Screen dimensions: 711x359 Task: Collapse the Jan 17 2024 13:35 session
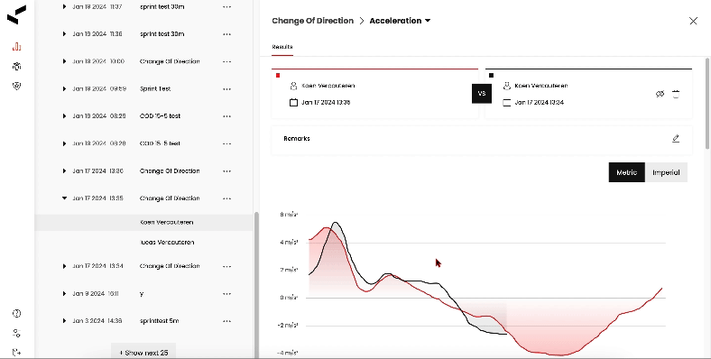[64, 198]
